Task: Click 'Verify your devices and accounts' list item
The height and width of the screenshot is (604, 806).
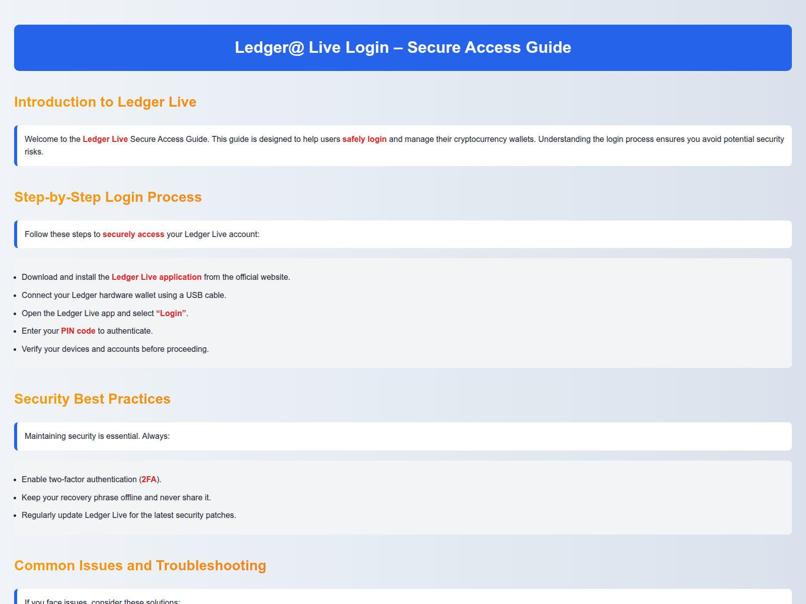Action: coord(115,349)
